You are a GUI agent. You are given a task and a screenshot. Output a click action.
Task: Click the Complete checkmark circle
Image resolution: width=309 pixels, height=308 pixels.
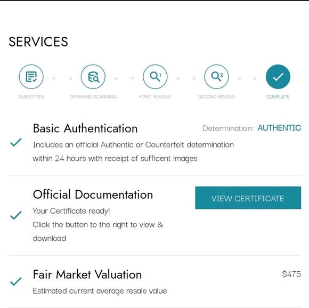[278, 77]
